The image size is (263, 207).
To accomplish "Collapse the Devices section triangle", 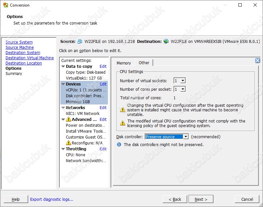I will (x=63, y=84).
